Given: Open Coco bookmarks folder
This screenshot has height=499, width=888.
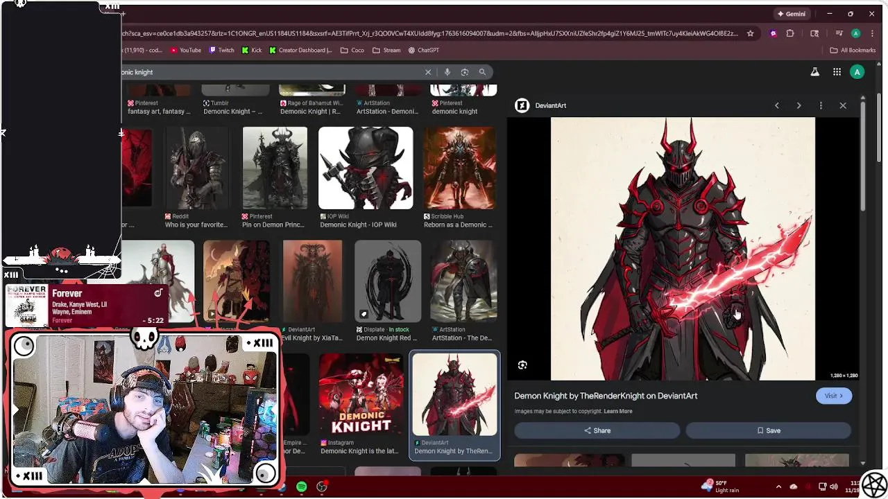Looking at the screenshot, I should click(x=352, y=50).
